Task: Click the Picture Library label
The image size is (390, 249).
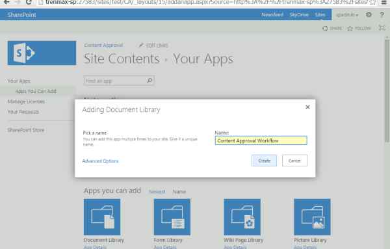Action: (x=310, y=240)
